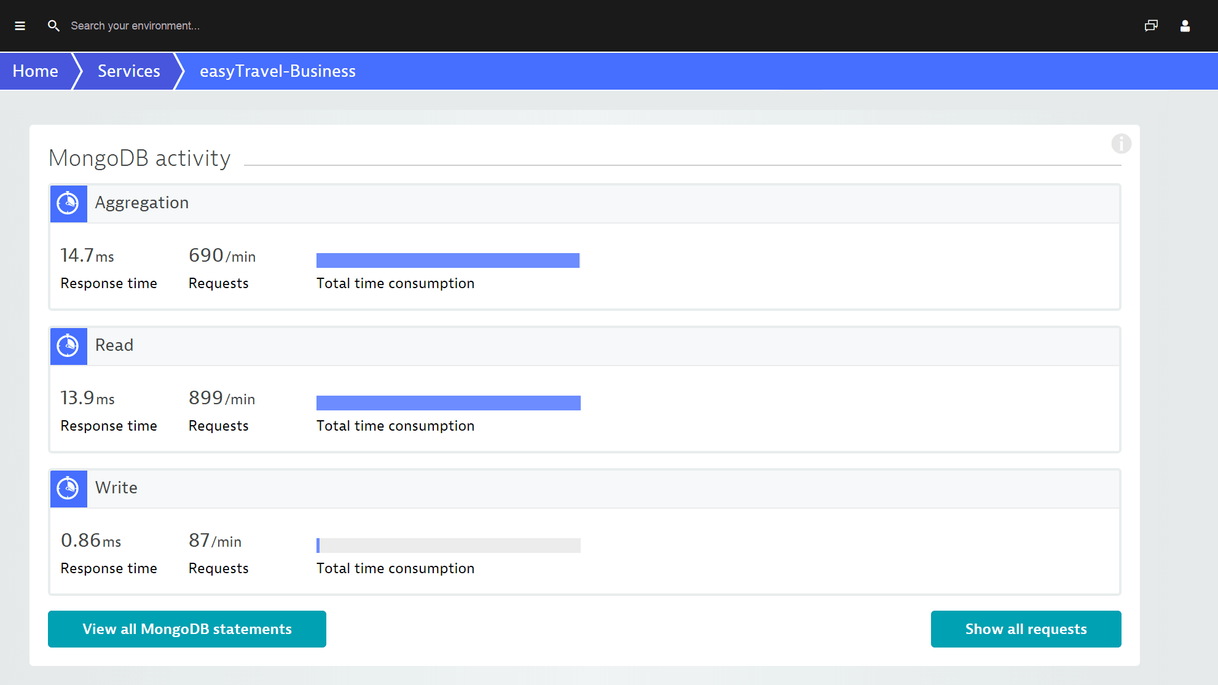
Task: Click Total time consumption label under Read
Action: pos(395,426)
